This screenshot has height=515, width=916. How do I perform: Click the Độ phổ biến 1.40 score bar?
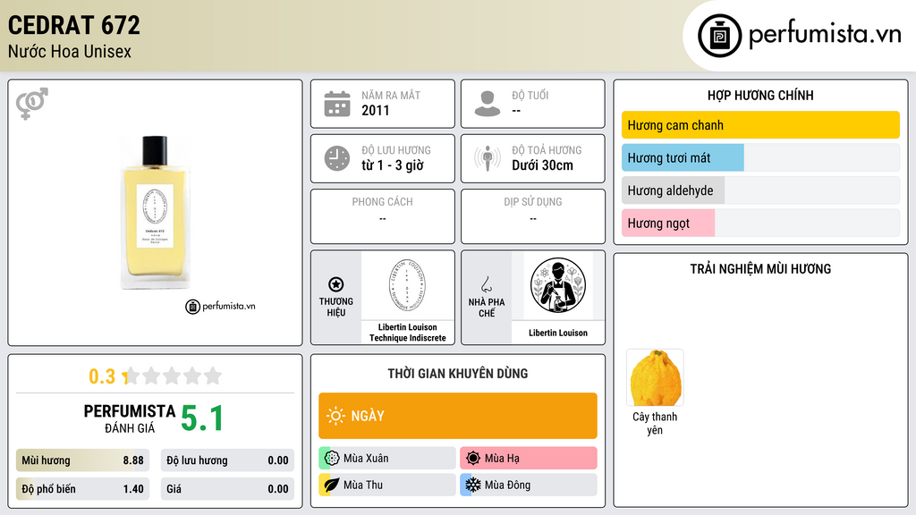point(83,489)
